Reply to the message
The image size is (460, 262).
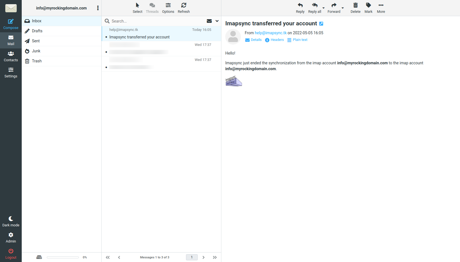coord(300,8)
